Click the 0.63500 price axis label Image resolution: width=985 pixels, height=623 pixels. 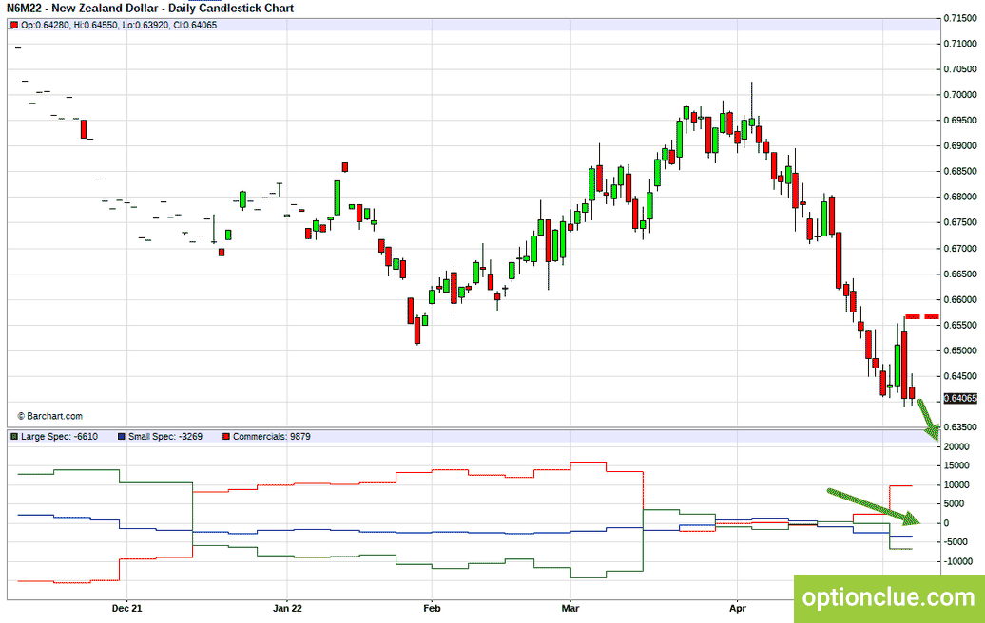click(x=960, y=427)
